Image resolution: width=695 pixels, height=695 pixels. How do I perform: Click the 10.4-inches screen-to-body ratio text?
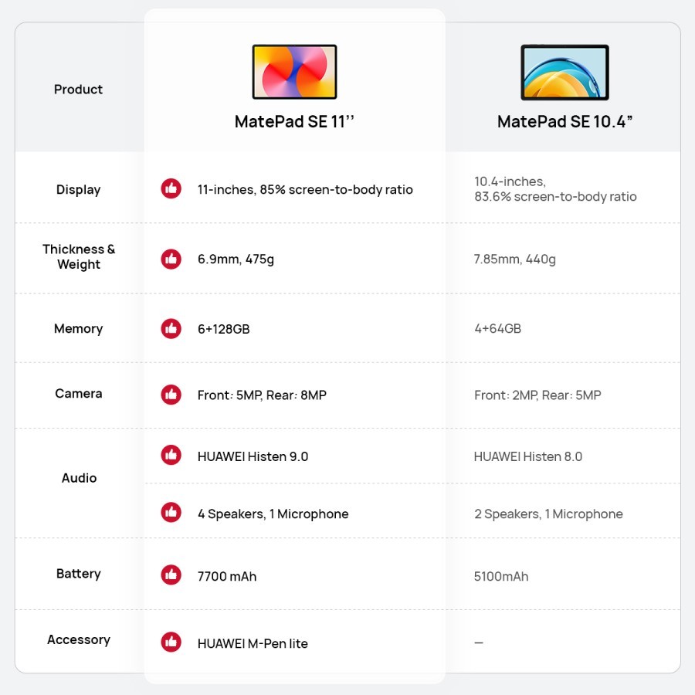(x=554, y=189)
